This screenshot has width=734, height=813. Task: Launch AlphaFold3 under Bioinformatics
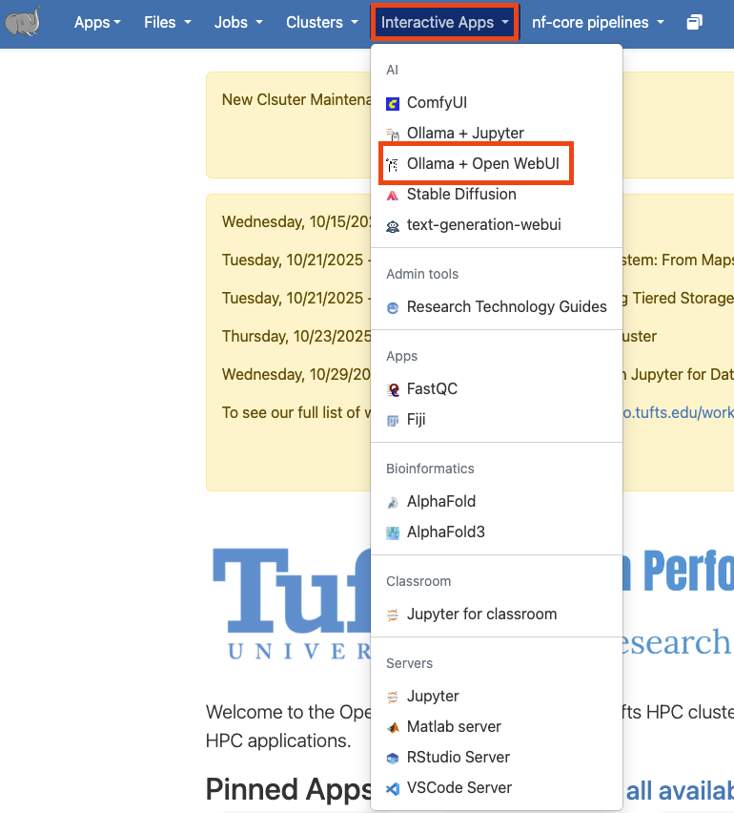point(497,532)
